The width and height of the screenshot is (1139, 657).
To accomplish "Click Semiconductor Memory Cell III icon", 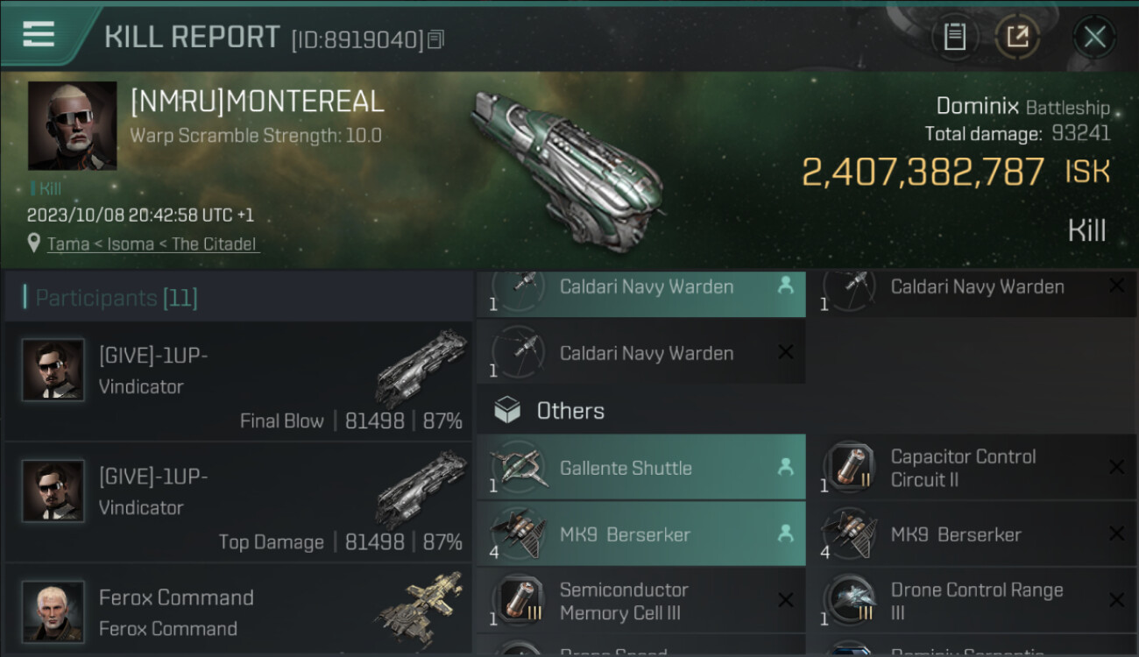I will point(517,601).
